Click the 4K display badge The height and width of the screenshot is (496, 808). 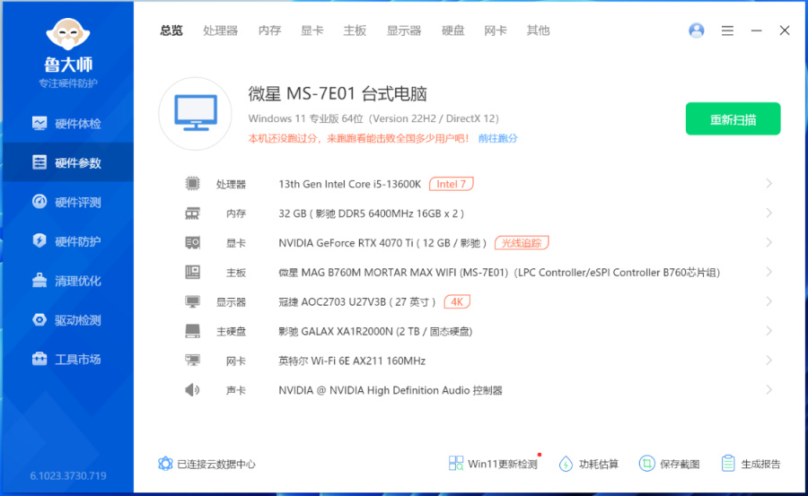tap(457, 302)
